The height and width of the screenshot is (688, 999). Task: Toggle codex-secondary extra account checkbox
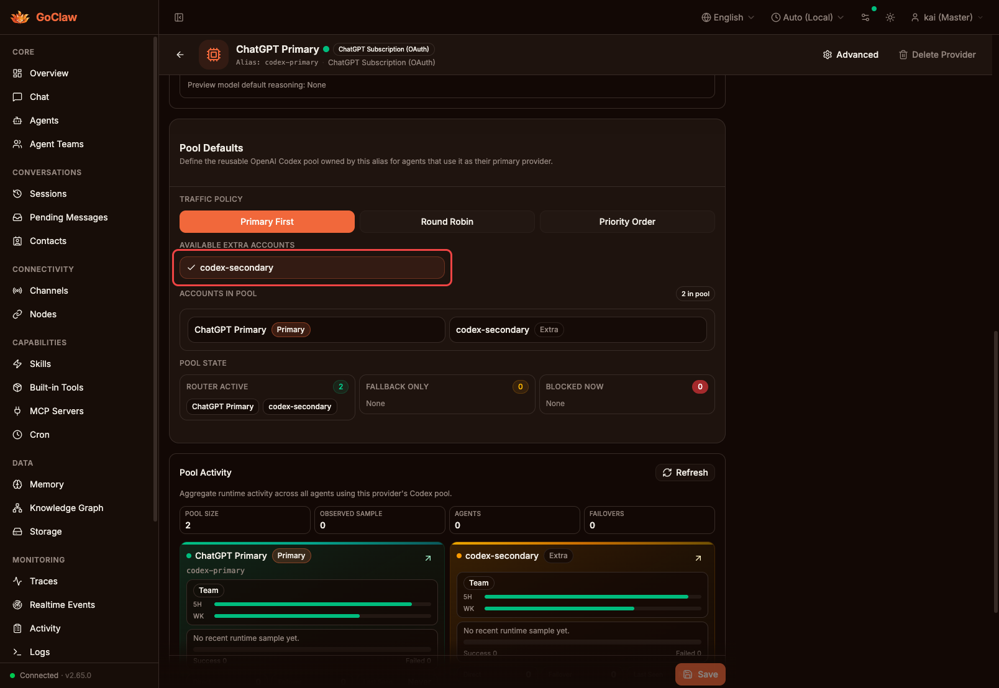[312, 268]
